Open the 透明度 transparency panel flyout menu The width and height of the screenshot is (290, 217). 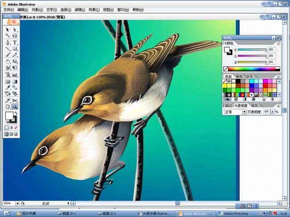[278, 106]
